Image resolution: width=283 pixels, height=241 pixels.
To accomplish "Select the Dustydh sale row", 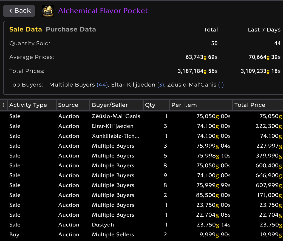I will click(141, 225).
